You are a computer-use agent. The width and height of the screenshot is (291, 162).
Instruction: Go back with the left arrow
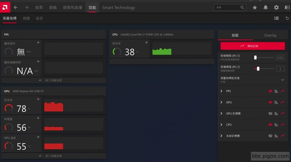(16, 7)
